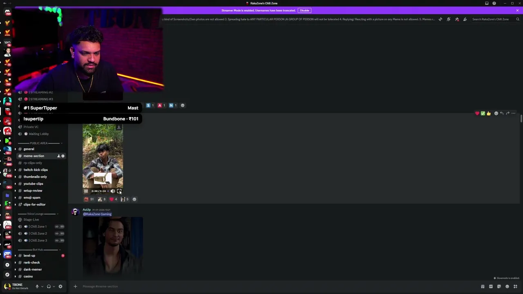This screenshot has width=523, height=294.
Task: Join Chill Zone 3 voice channel
Action: (x=39, y=241)
